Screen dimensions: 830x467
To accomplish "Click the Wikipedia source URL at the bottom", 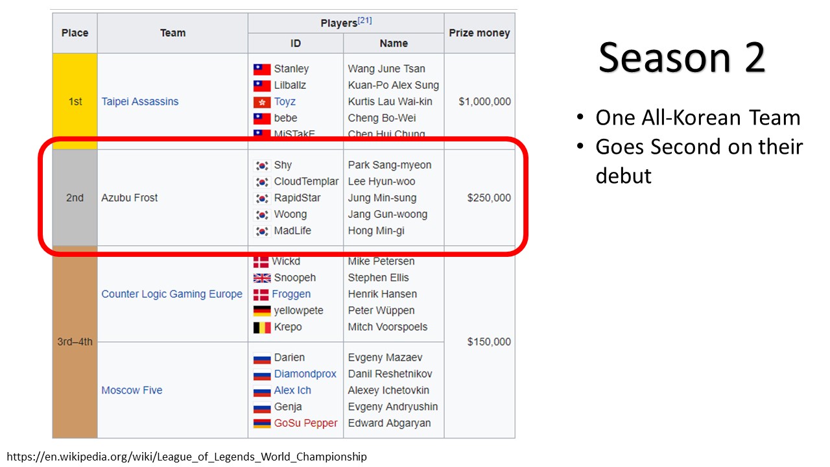I will [x=187, y=457].
